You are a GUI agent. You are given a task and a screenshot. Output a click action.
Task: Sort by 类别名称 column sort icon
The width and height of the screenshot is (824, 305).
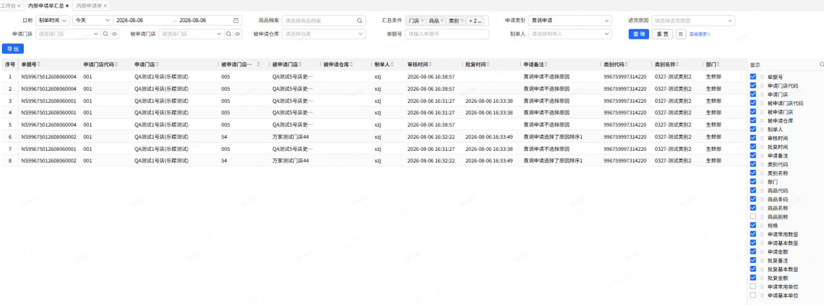(678, 64)
